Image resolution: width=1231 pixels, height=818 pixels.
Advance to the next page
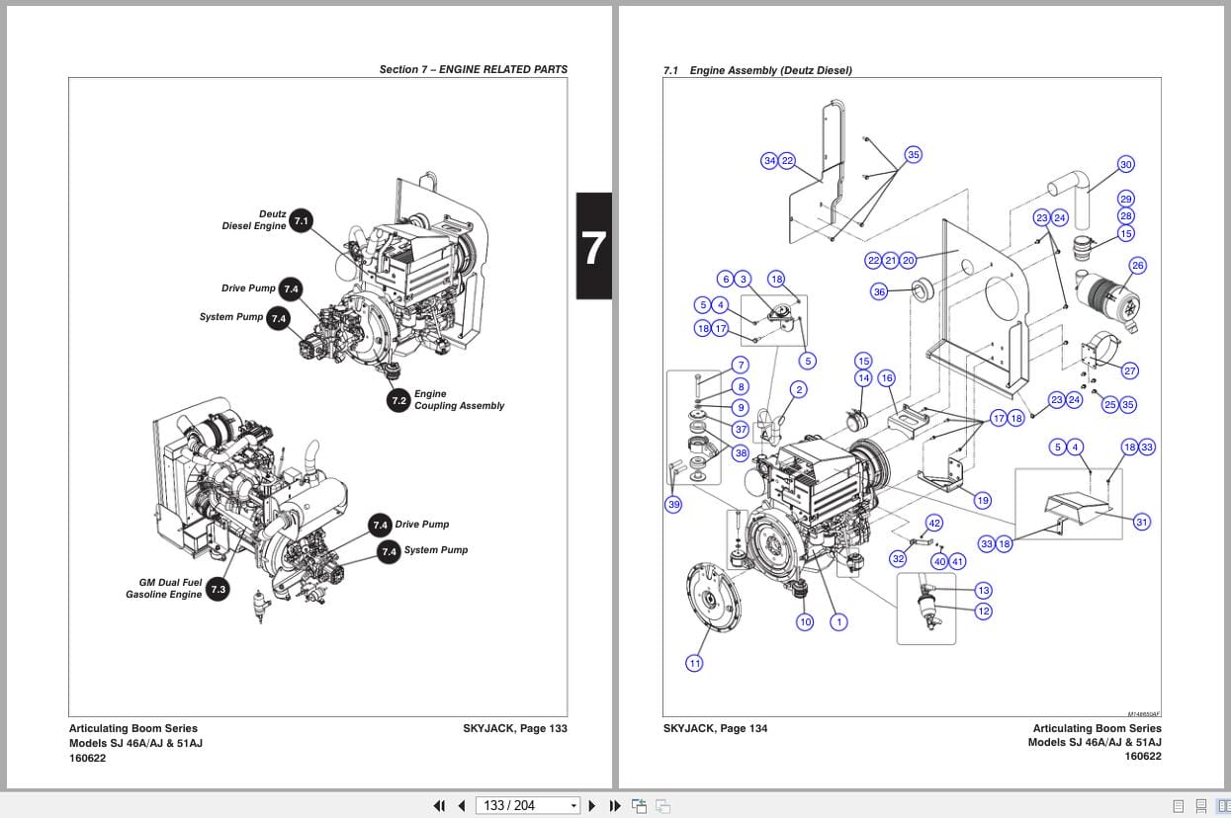coord(590,805)
